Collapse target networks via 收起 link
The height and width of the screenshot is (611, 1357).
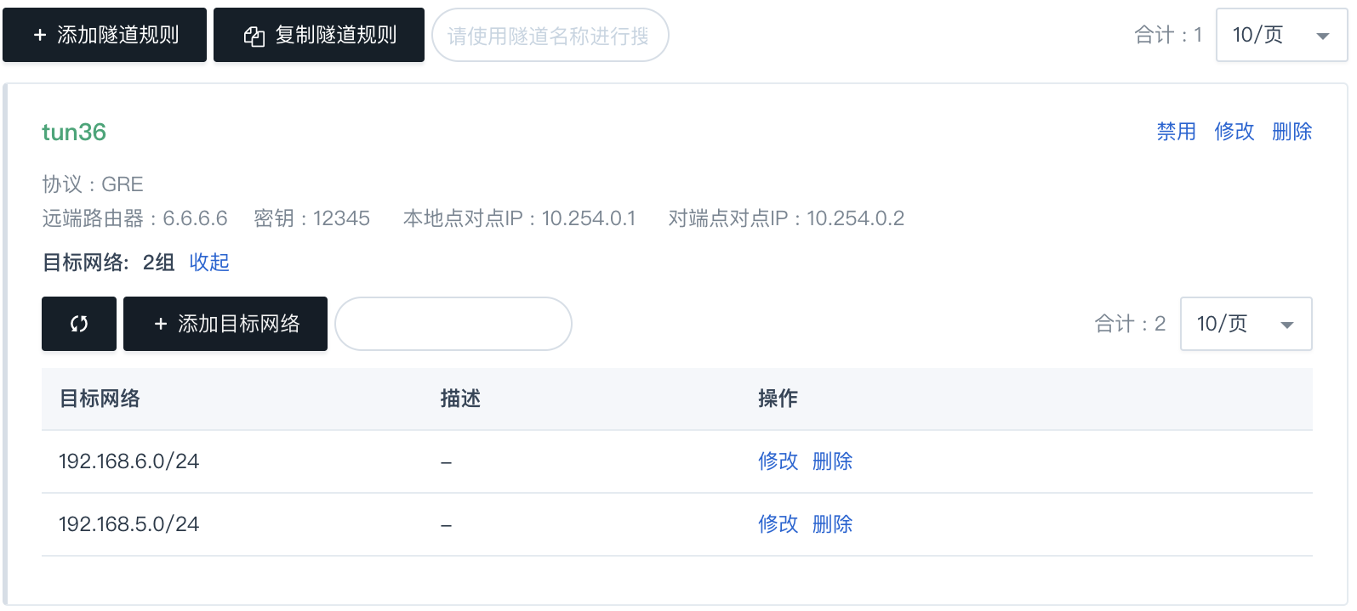[x=209, y=263]
